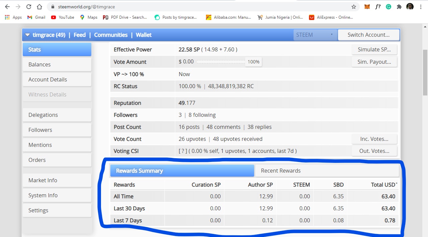The width and height of the screenshot is (428, 237).
Task: Bookmark this page with the star icon
Action: coord(353,7)
